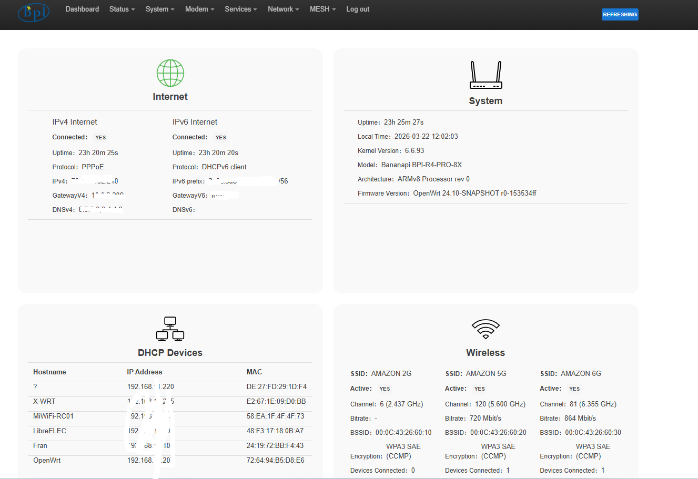The image size is (698, 479).
Task: Open the Modem dropdown menu
Action: (x=199, y=9)
